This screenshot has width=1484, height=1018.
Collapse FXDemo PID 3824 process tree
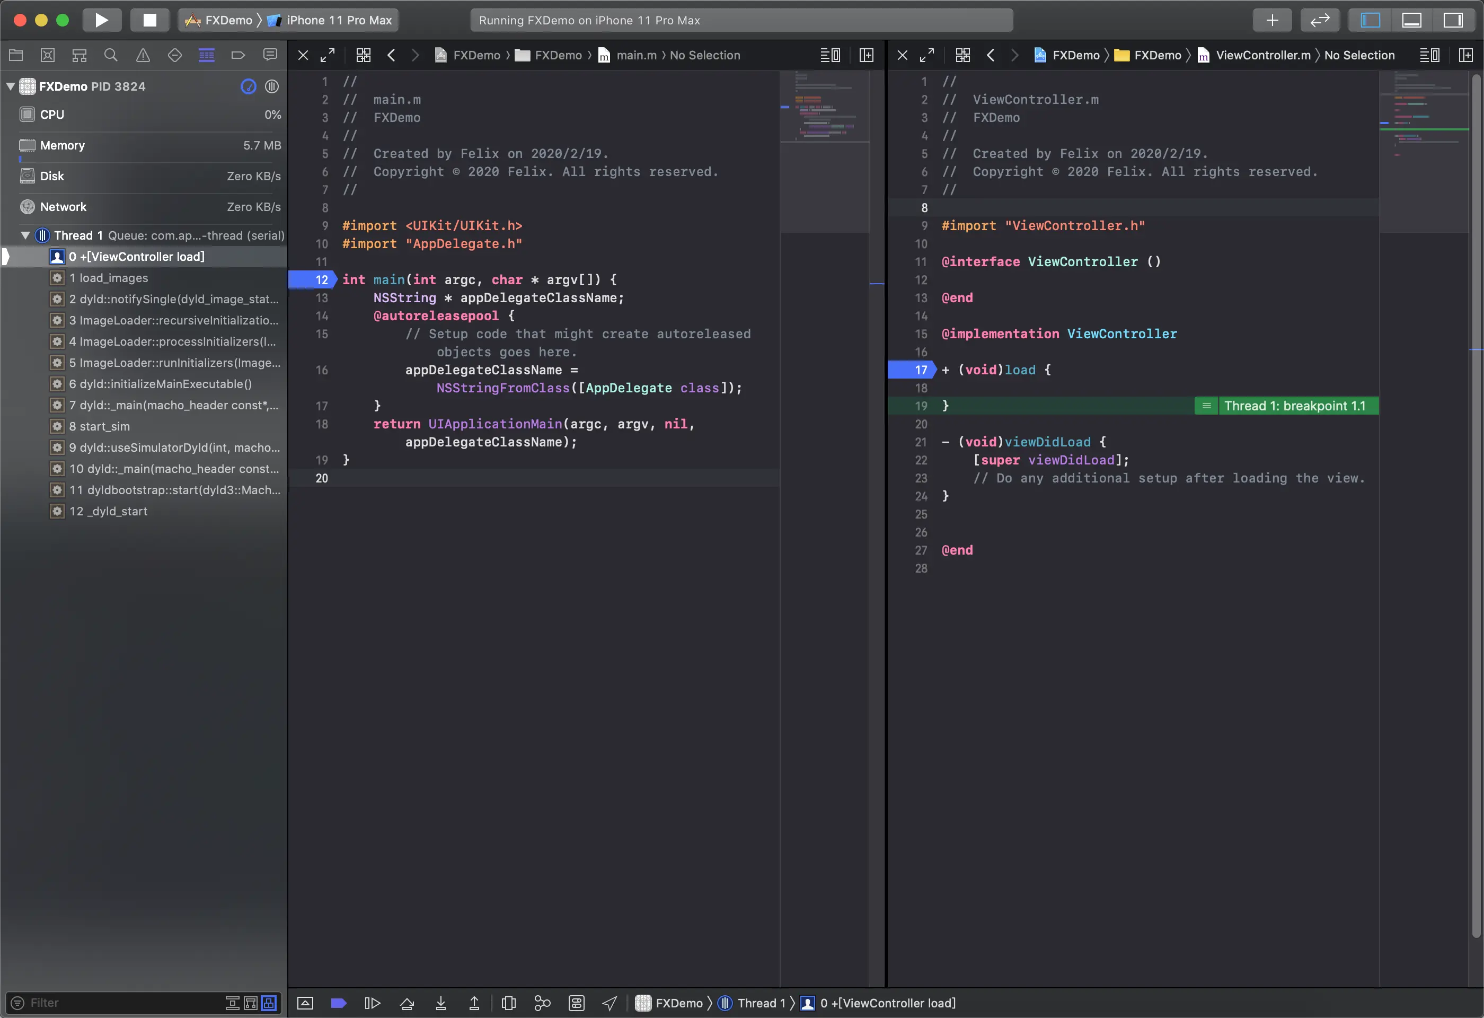pyautogui.click(x=10, y=86)
